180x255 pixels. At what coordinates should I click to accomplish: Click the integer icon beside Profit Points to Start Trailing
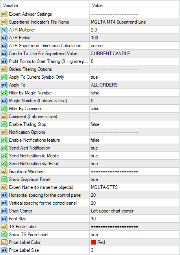[x=4, y=61]
